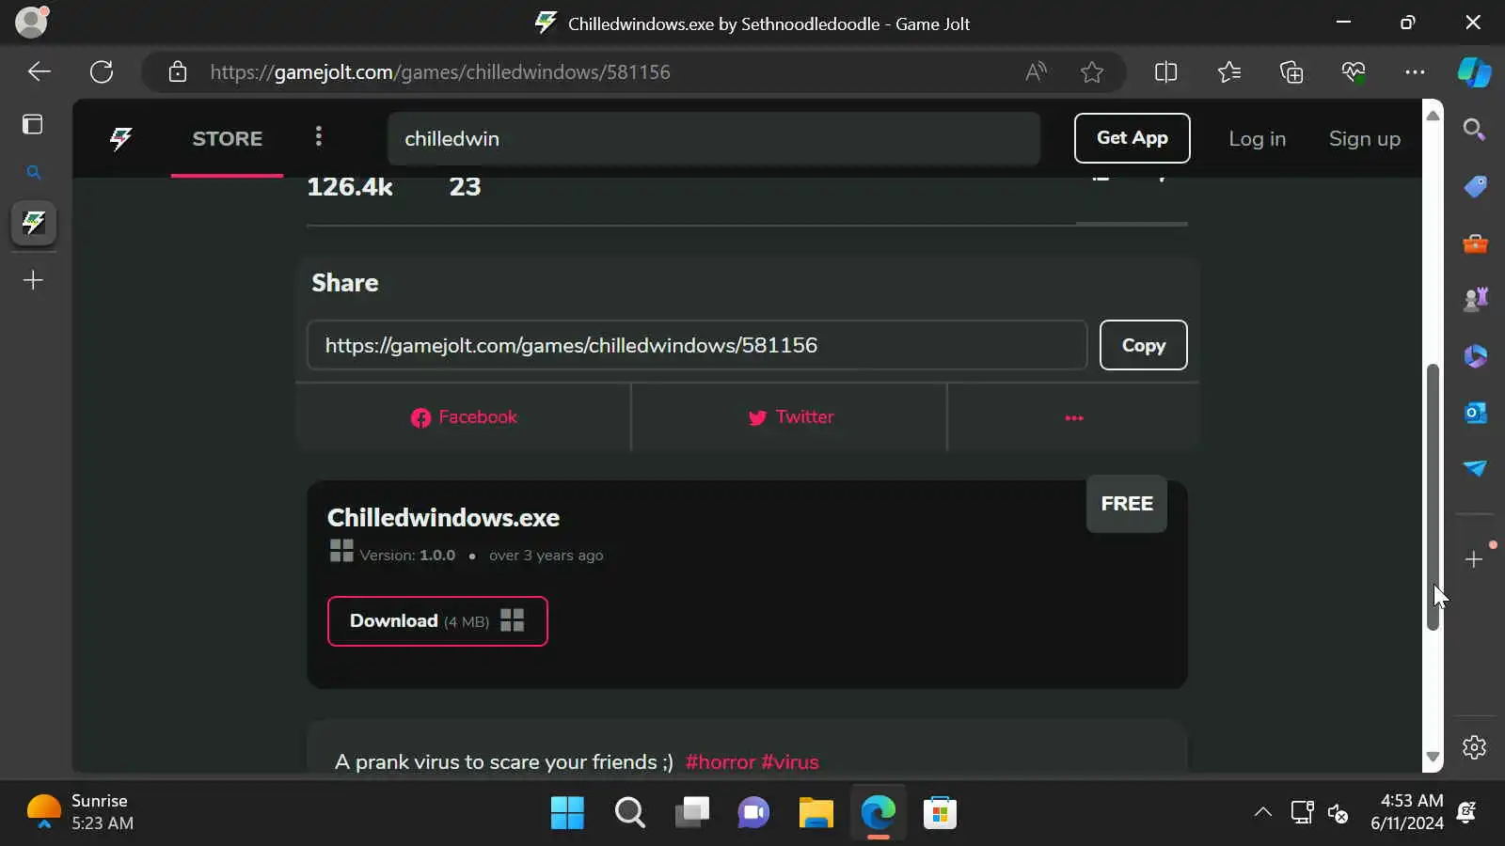Open Outlook in the sidebar
The height and width of the screenshot is (846, 1505).
(1474, 413)
